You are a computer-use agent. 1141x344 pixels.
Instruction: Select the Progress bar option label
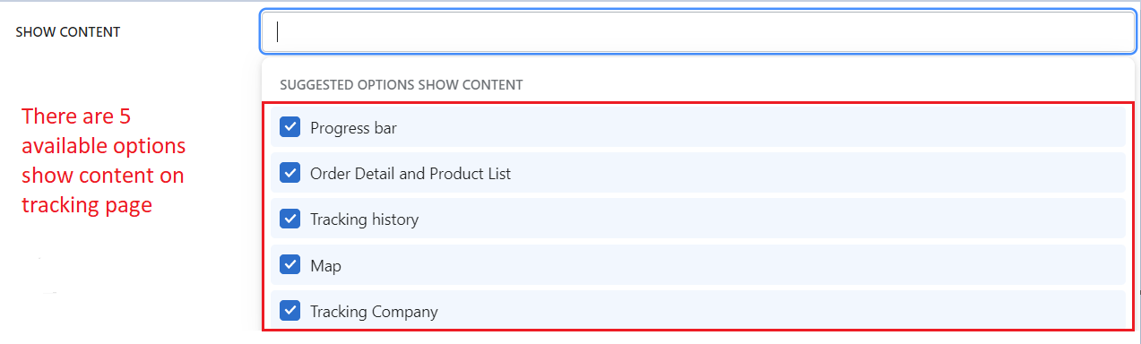(x=353, y=128)
